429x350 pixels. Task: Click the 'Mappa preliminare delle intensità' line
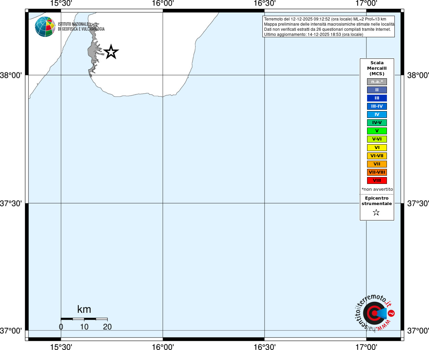329,24
